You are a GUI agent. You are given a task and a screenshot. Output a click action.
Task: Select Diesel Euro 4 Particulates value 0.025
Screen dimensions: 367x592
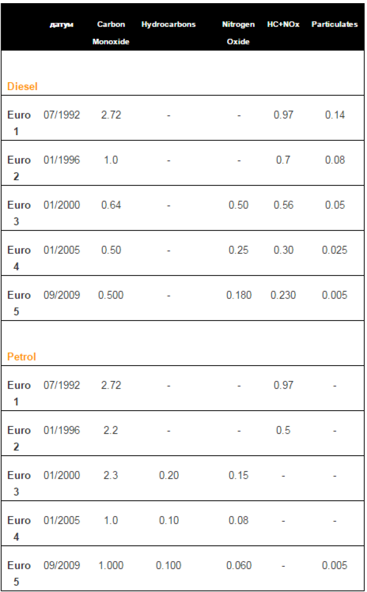(x=334, y=250)
